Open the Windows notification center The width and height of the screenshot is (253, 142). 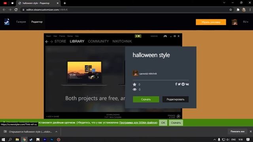coord(248,139)
